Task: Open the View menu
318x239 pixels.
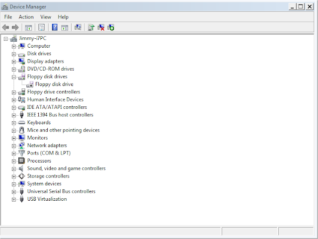Action: tap(46, 17)
